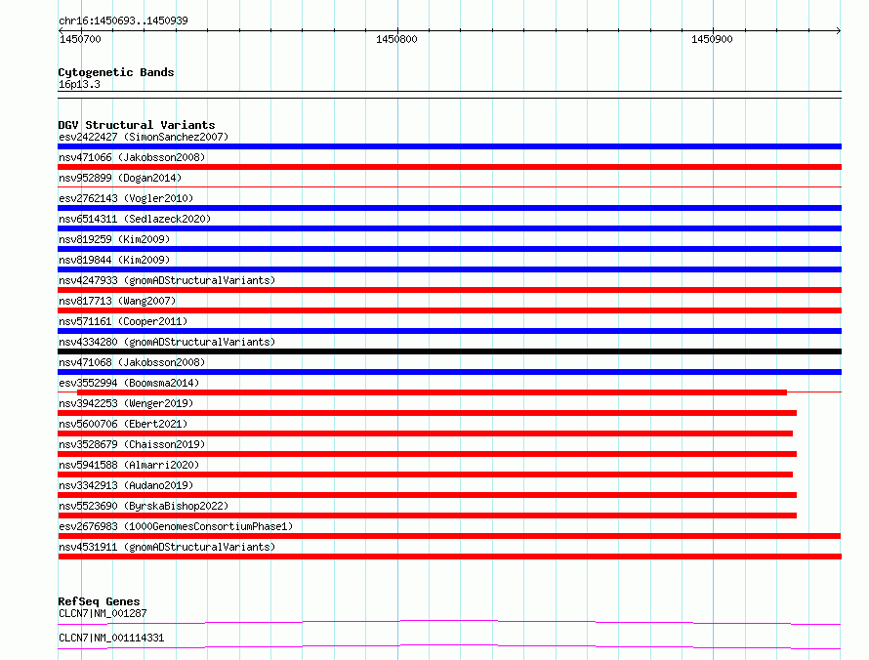Click the magenta line under CLCN7|NM_001114331
This screenshot has height=660, width=869.
click(x=449, y=646)
